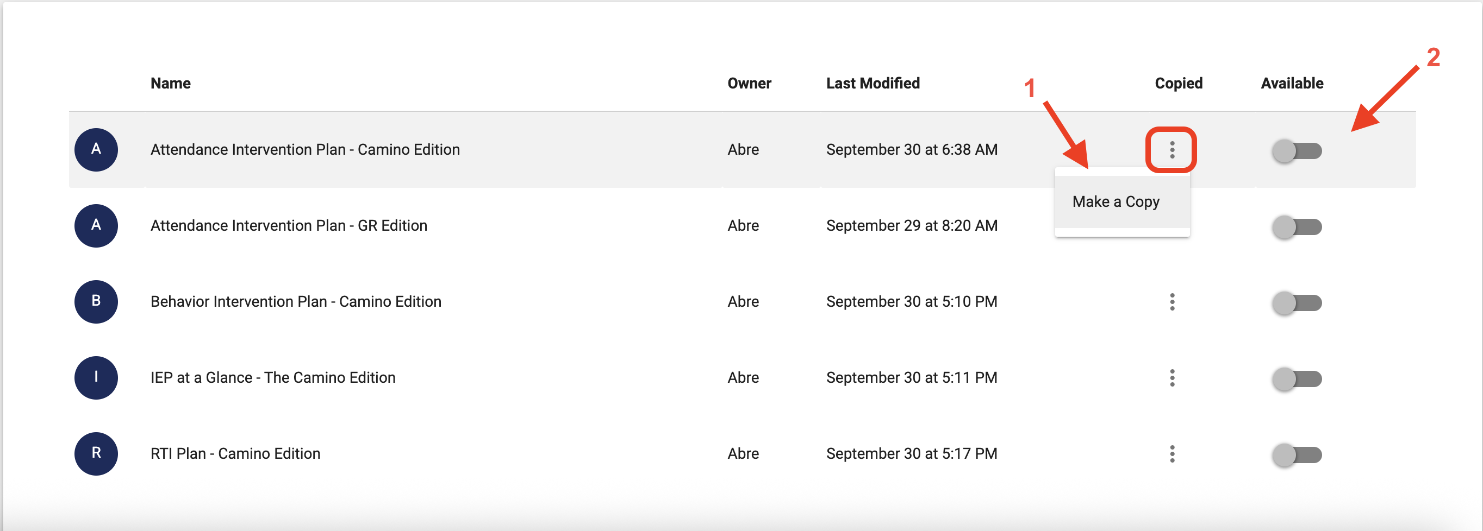Click the "R" avatar for RTI Plan
The height and width of the screenshot is (531, 1483).
click(96, 453)
